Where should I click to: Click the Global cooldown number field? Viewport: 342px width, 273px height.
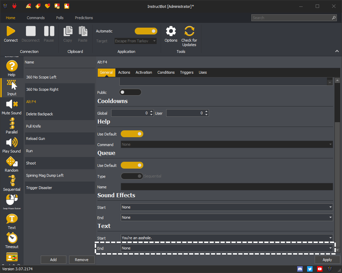(x=130, y=113)
